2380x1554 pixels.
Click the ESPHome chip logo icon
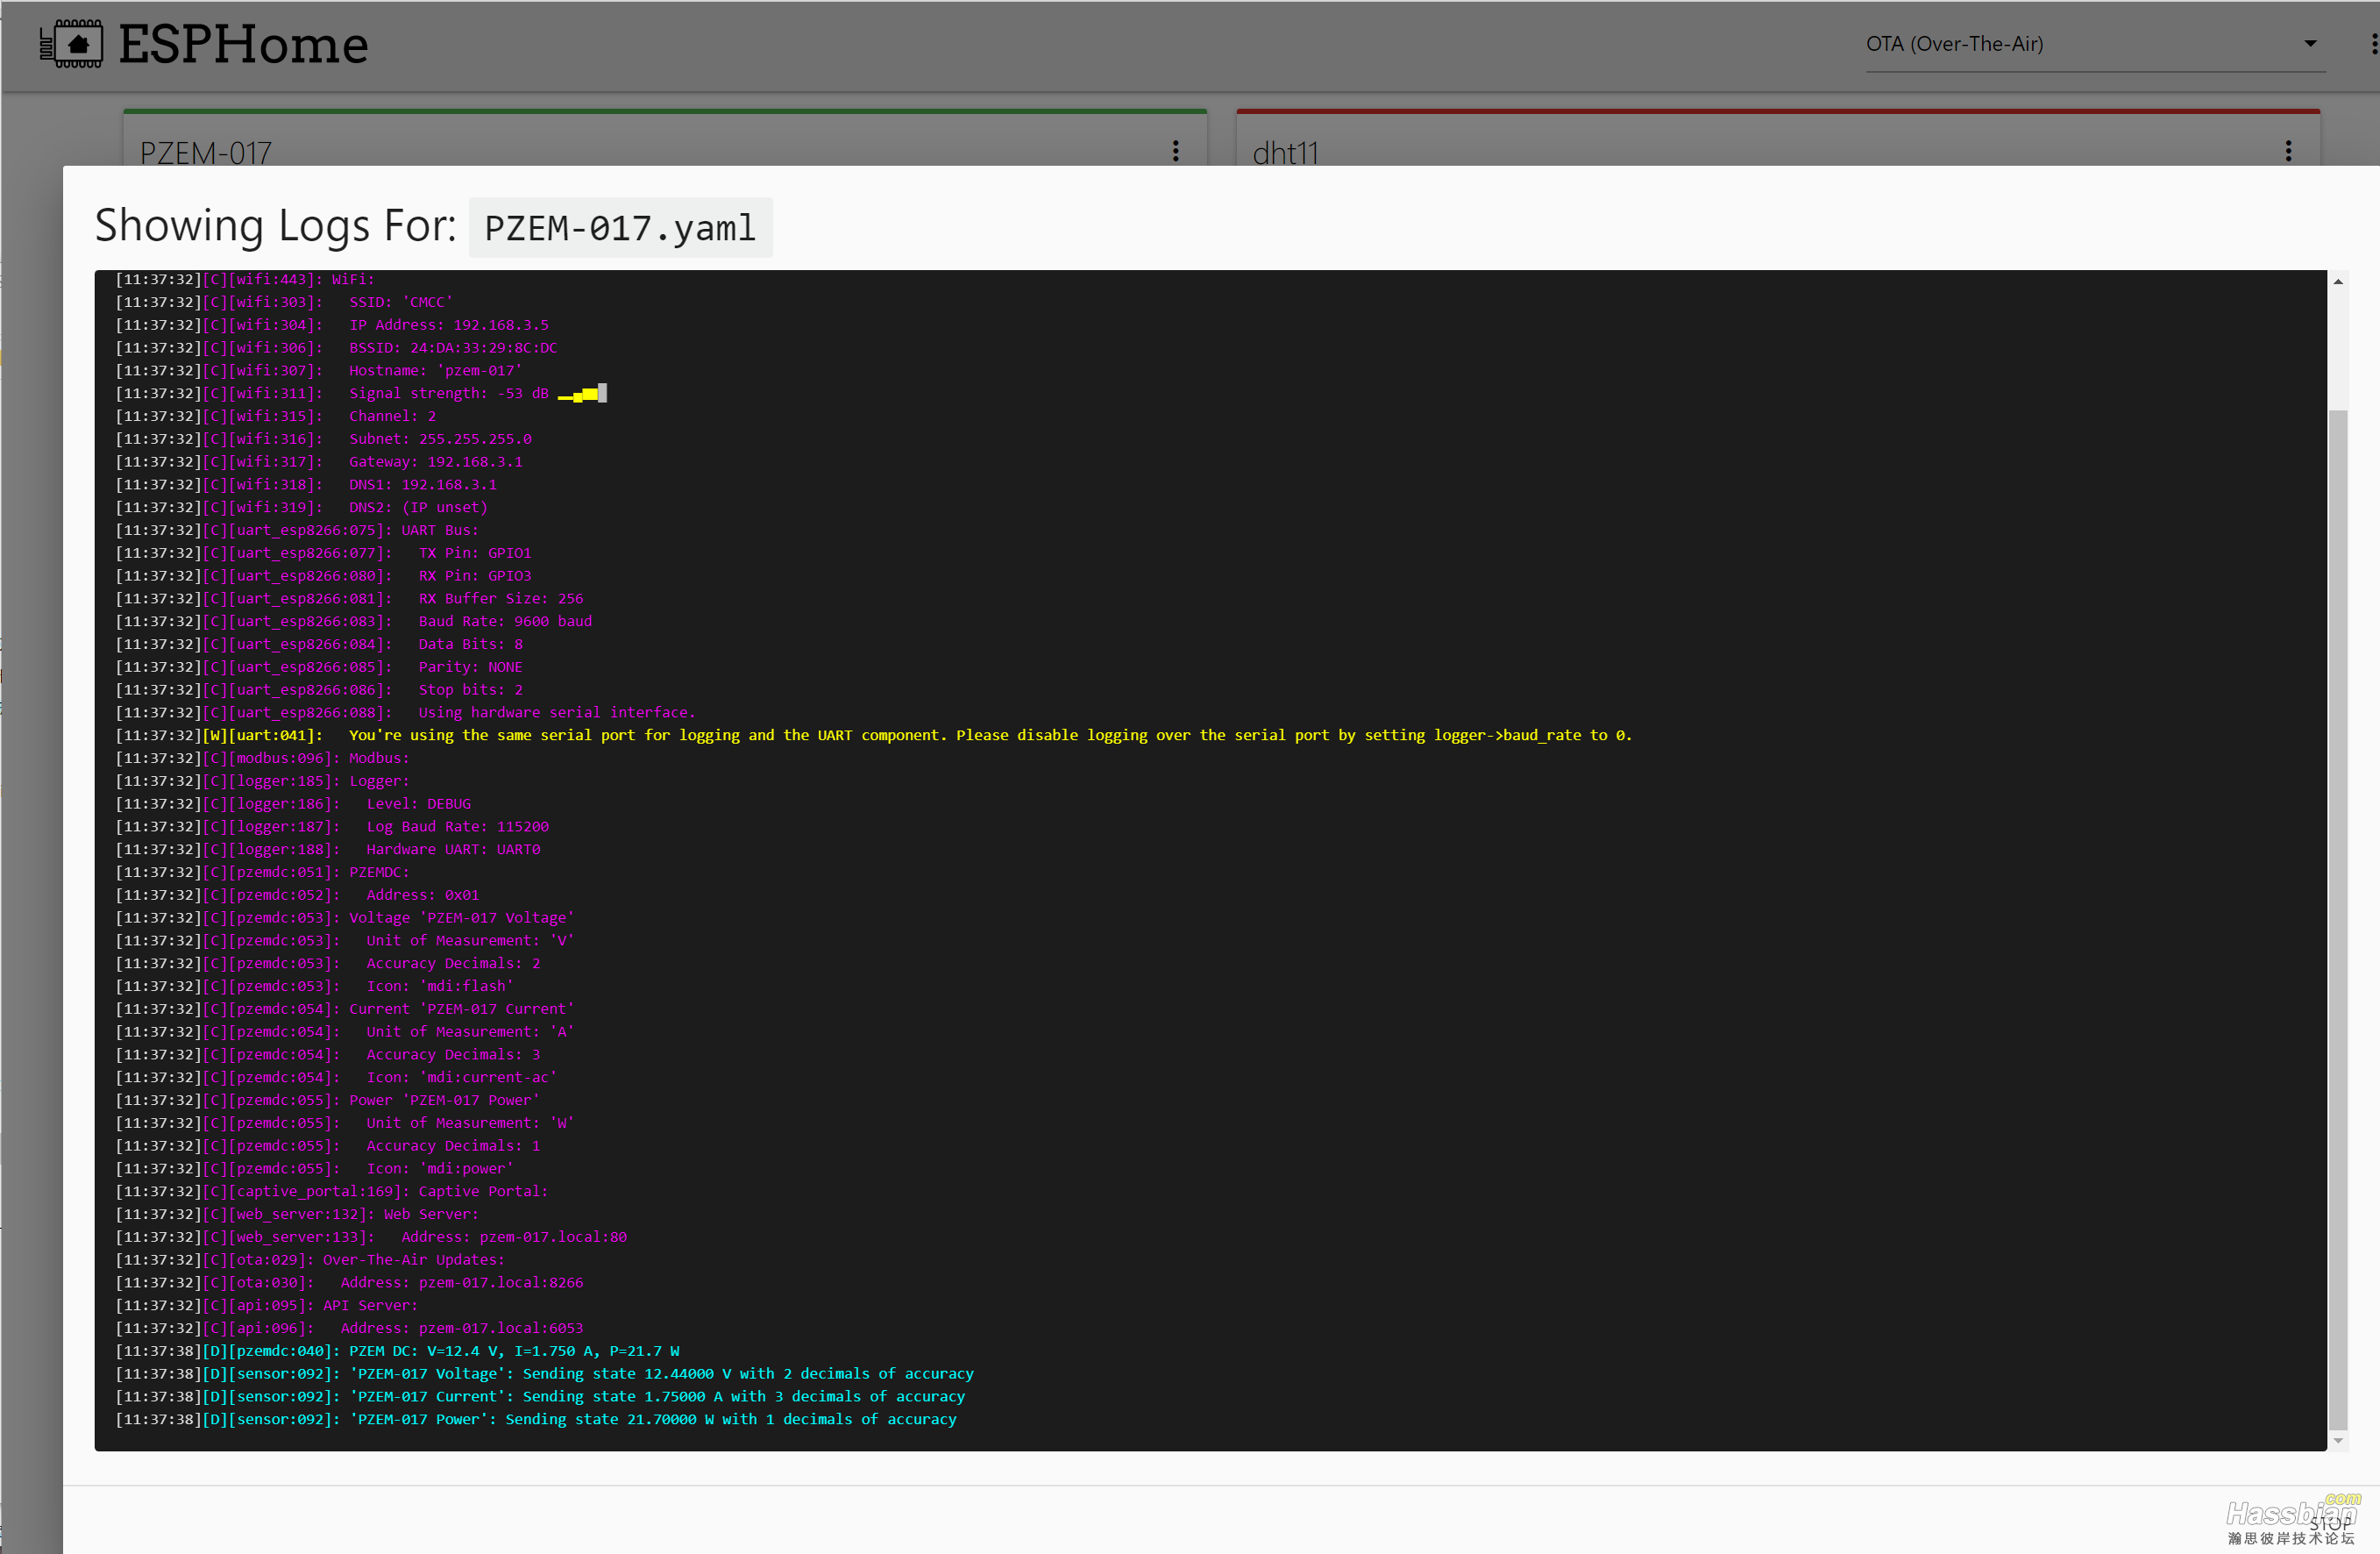click(71, 44)
